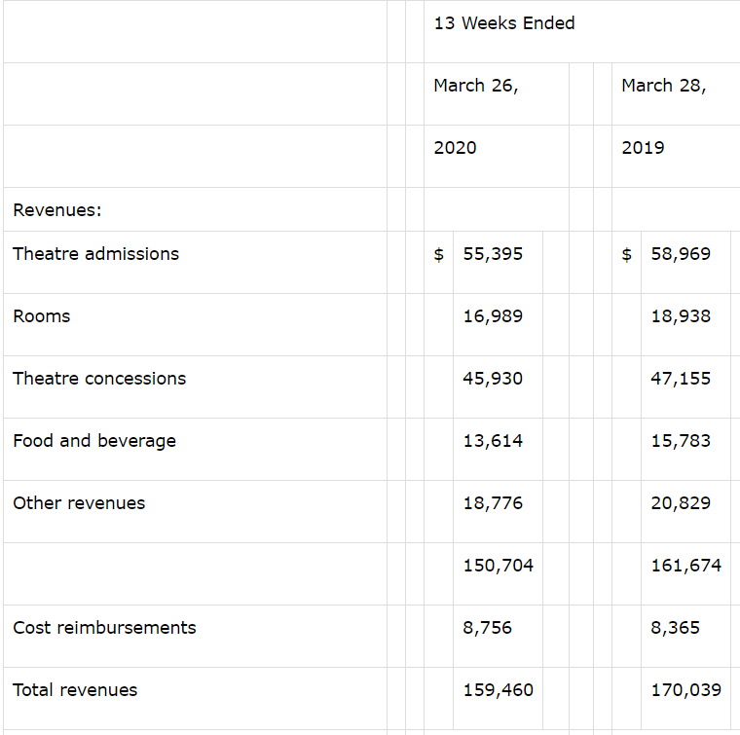Select the Other revenues label
Image resolution: width=740 pixels, height=735 pixels.
pyautogui.click(x=79, y=503)
